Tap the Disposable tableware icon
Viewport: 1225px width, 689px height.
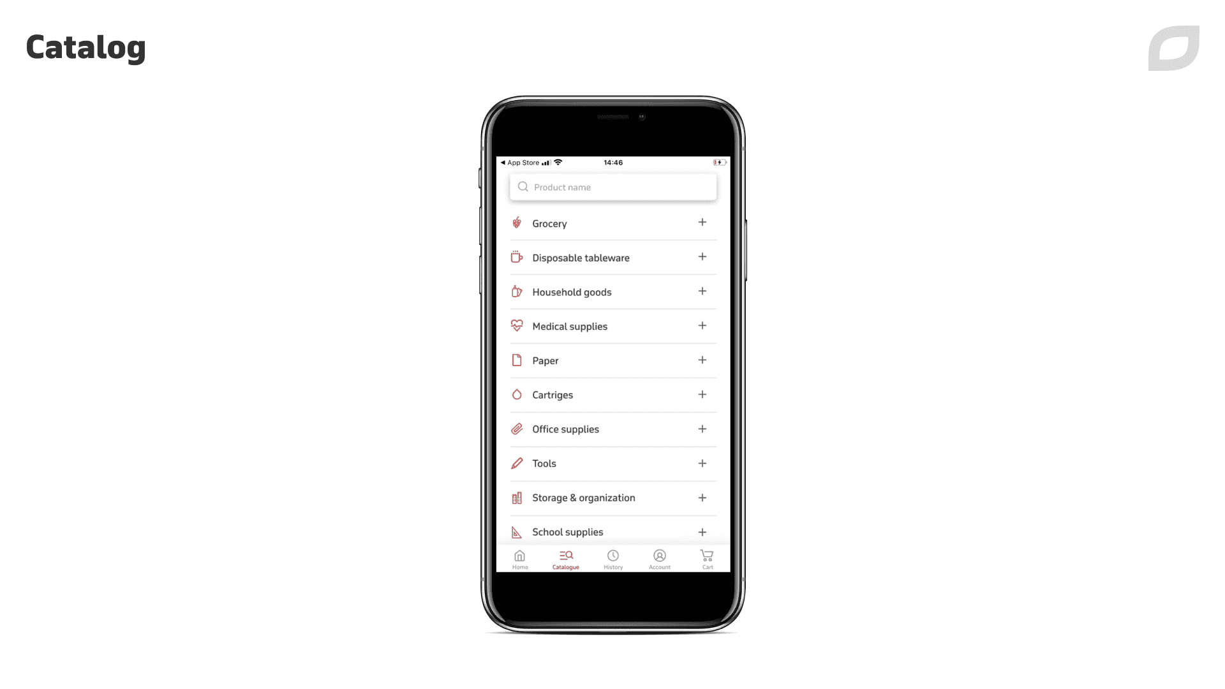coord(517,256)
